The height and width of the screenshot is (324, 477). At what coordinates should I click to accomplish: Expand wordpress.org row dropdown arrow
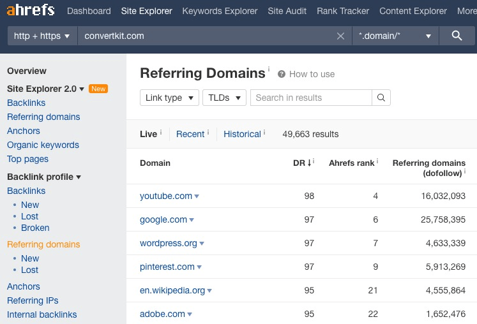click(x=202, y=244)
